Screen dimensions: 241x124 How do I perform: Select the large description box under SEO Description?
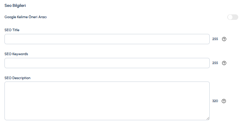(x=107, y=101)
